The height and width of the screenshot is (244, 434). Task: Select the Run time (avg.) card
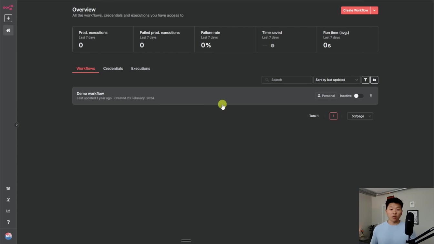point(347,39)
